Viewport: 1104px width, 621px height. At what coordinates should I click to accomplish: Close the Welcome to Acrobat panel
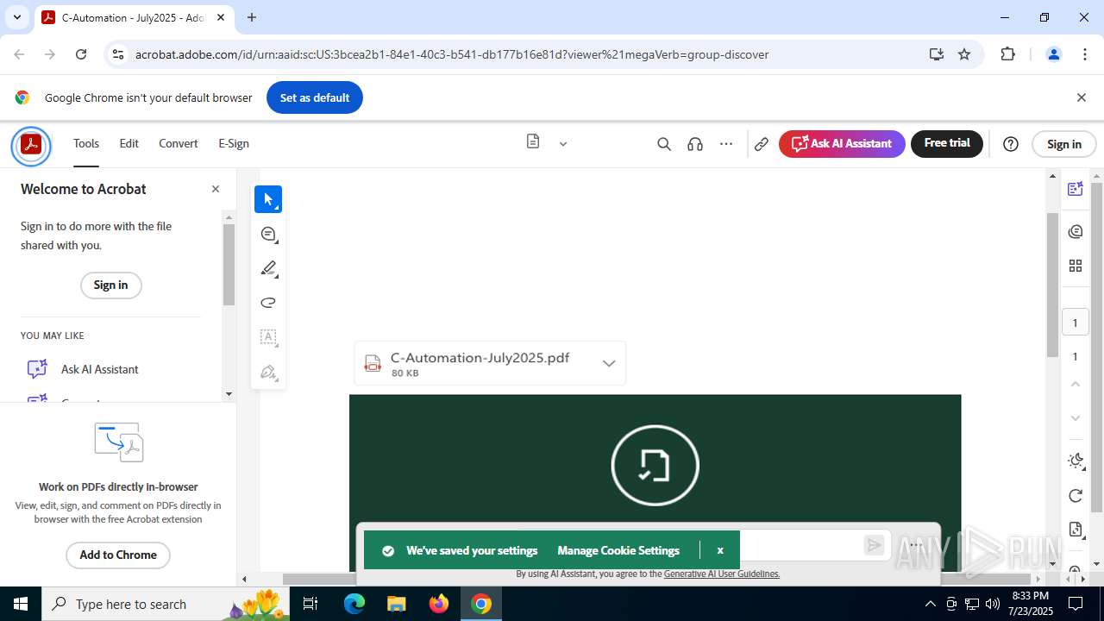tap(216, 189)
